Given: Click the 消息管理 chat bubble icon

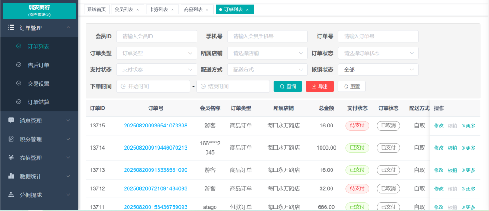Looking at the screenshot, I should [x=11, y=121].
